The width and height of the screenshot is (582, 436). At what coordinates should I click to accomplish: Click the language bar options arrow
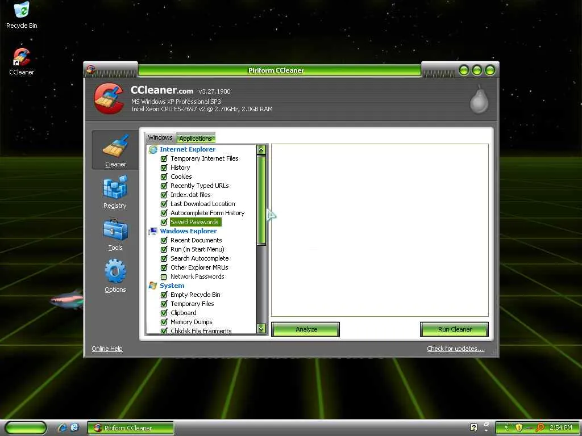[487, 431]
